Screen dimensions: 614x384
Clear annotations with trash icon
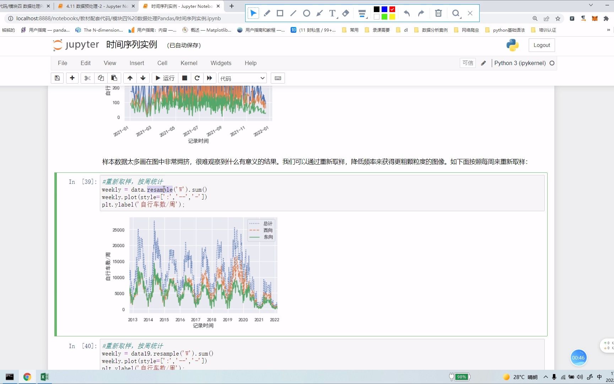click(x=438, y=14)
